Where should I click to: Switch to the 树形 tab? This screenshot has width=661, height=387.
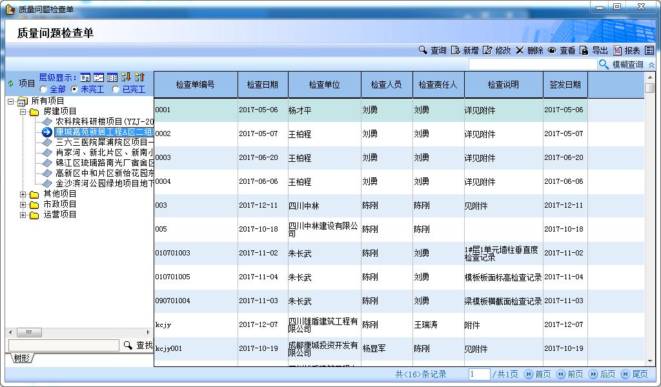(x=21, y=358)
